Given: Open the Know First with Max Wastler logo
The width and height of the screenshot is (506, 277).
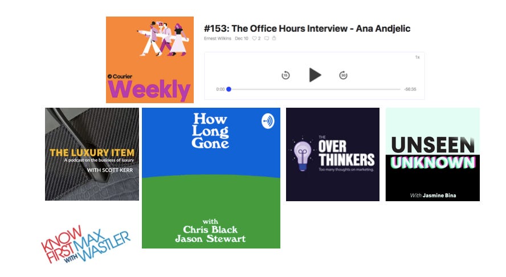Looking at the screenshot, I should (85, 245).
